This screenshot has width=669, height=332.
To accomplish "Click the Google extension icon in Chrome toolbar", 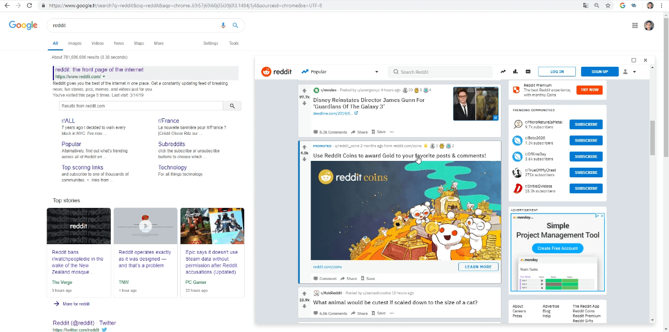I will pos(622,6).
